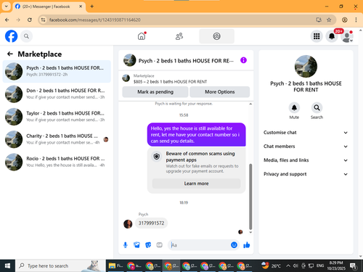The width and height of the screenshot is (363, 272).
Task: Click the message input field Aa
Action: [198, 245]
